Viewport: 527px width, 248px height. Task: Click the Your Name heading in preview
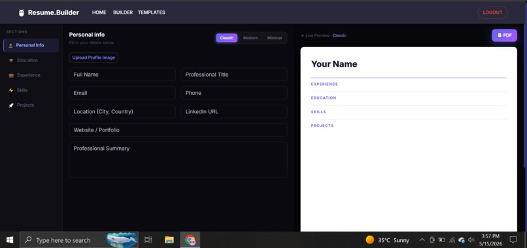(x=334, y=64)
